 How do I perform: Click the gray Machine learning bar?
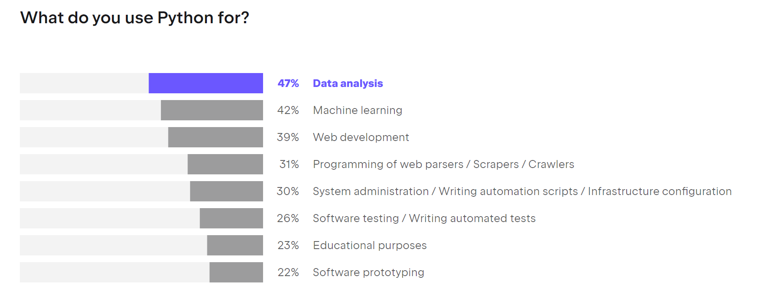212,110
